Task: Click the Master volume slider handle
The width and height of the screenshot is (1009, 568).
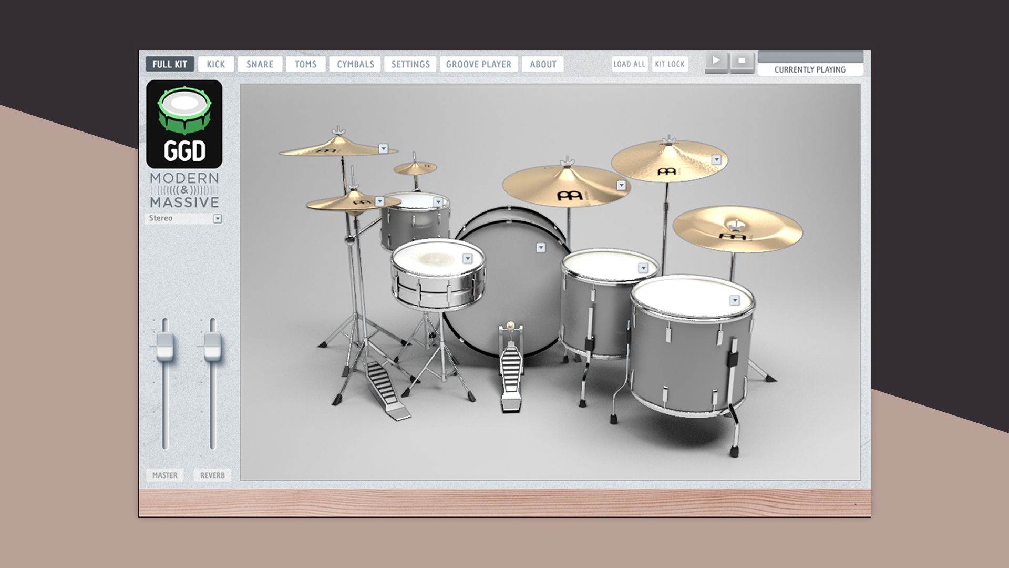Action: [164, 346]
